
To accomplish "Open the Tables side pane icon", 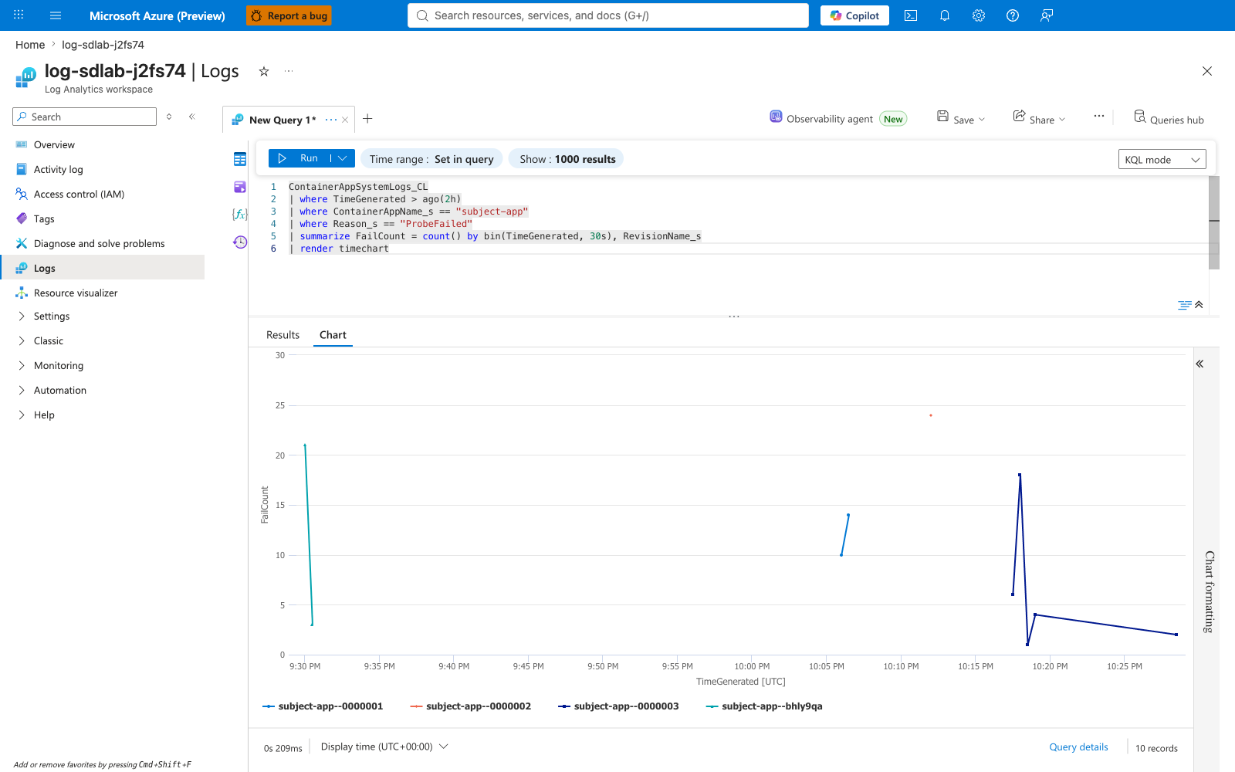I will coord(240,159).
